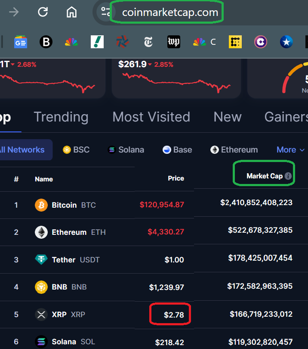Open the $261.9 volume chart card

(x=176, y=78)
